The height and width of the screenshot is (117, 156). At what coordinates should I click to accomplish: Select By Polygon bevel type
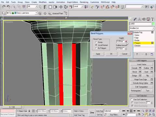[x=96, y=48]
